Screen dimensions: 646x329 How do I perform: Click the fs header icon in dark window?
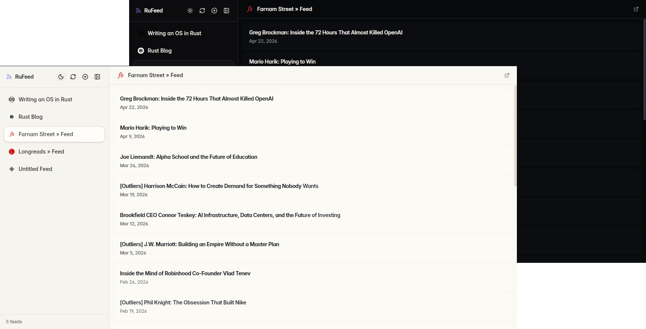(250, 9)
